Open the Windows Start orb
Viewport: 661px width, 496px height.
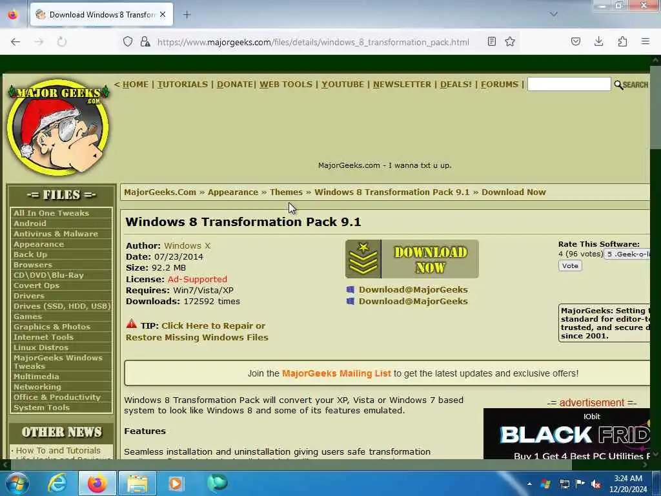pyautogui.click(x=17, y=483)
